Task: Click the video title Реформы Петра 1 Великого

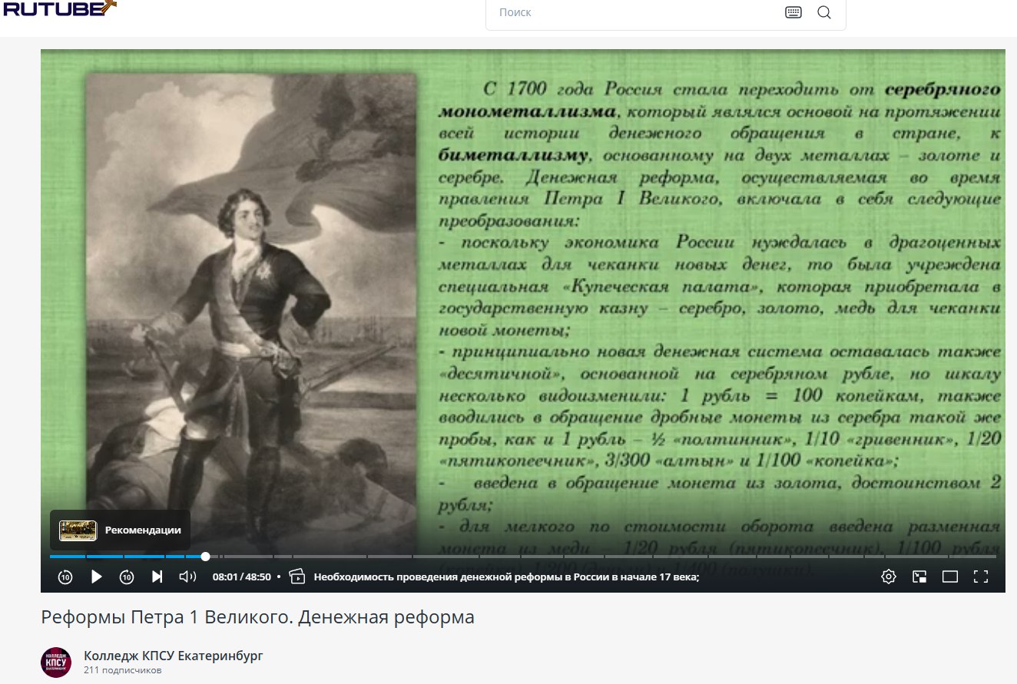Action: [257, 616]
